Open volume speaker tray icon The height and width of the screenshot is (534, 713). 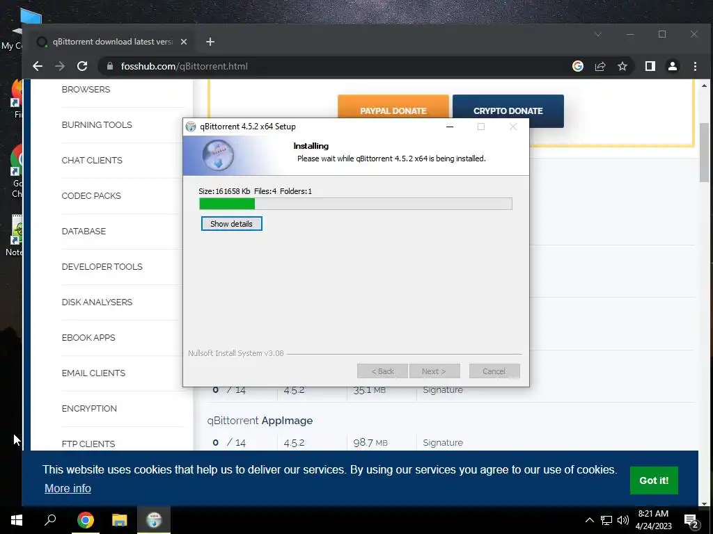(x=623, y=520)
